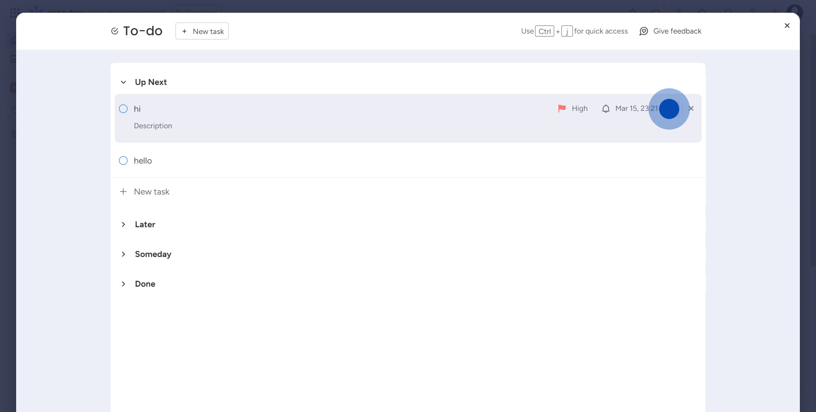816x412 pixels.
Task: Check off the hello task circle
Action: 123,161
